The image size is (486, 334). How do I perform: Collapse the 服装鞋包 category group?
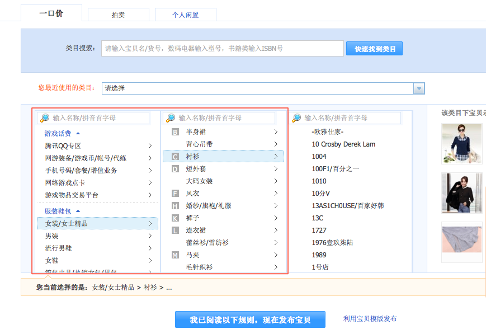click(x=78, y=211)
